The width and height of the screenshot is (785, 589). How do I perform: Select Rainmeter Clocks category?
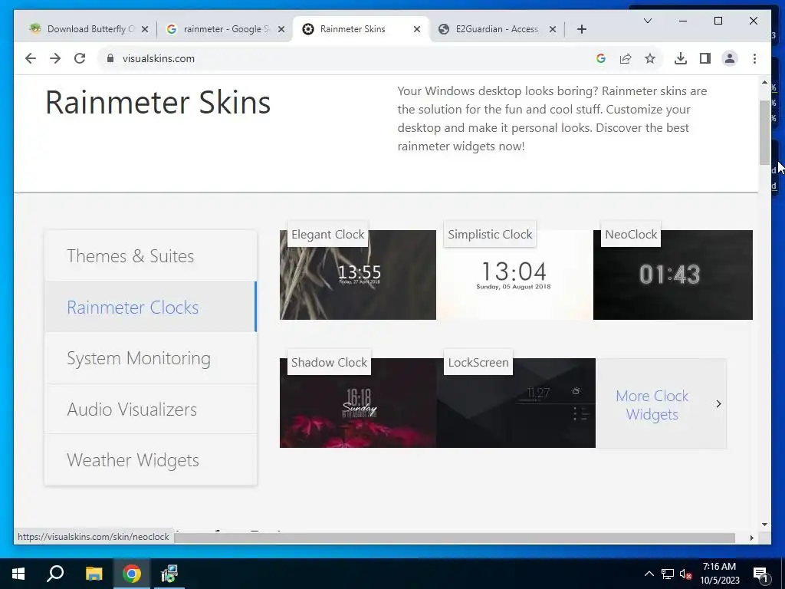[x=151, y=307]
